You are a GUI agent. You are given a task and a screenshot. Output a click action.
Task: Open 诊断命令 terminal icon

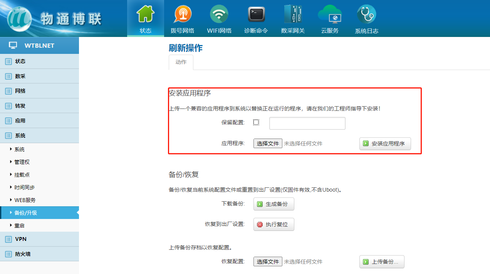coord(256,15)
